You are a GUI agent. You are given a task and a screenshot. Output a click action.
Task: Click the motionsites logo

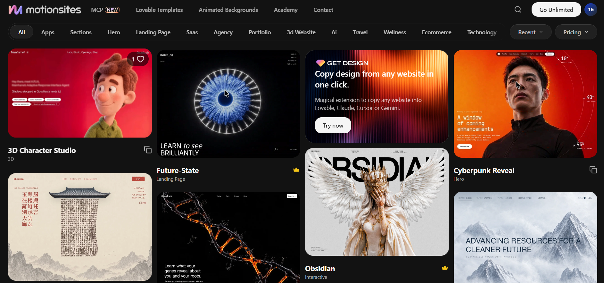45,10
